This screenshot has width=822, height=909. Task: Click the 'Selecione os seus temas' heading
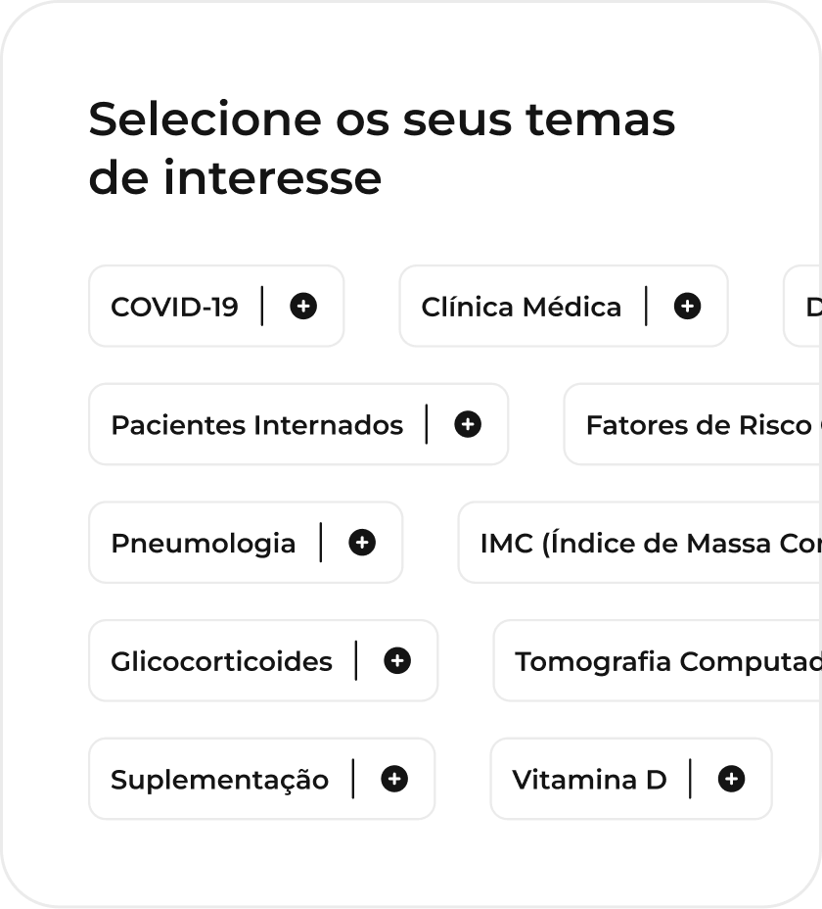pos(382,120)
